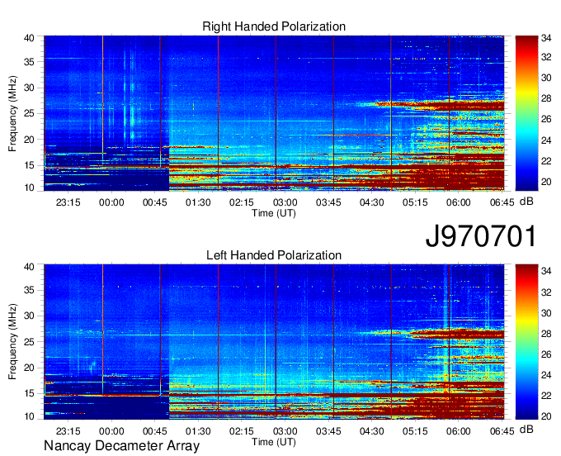Click the 03:00 time tick under Left Handed plot
Viewport: 561px width, 456px height.
(x=285, y=431)
